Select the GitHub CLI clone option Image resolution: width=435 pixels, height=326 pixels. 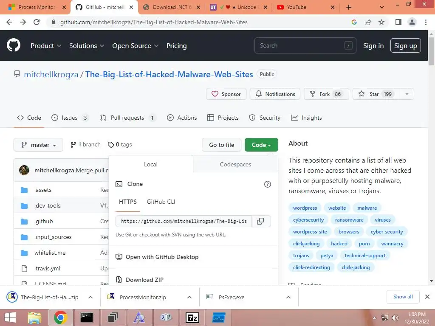[161, 202]
